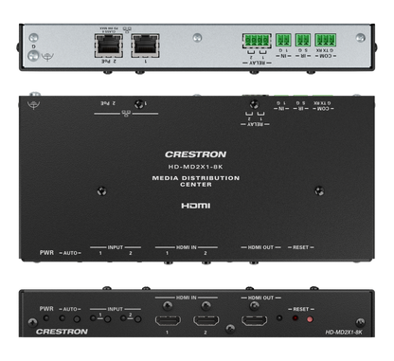Click the small LED beside HDMI OUT port
Viewport: 394px width, 361px height.
coord(279,317)
